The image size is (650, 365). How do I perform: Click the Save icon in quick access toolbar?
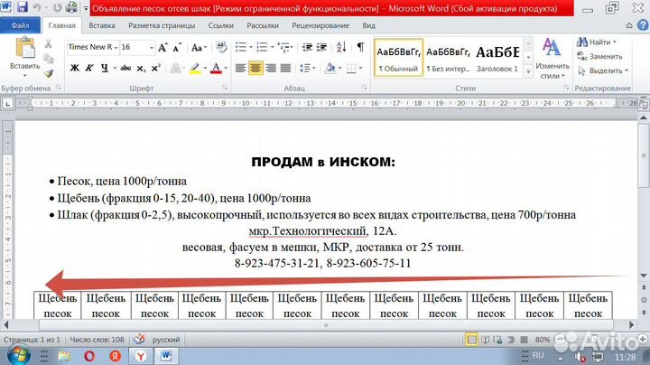click(x=22, y=7)
